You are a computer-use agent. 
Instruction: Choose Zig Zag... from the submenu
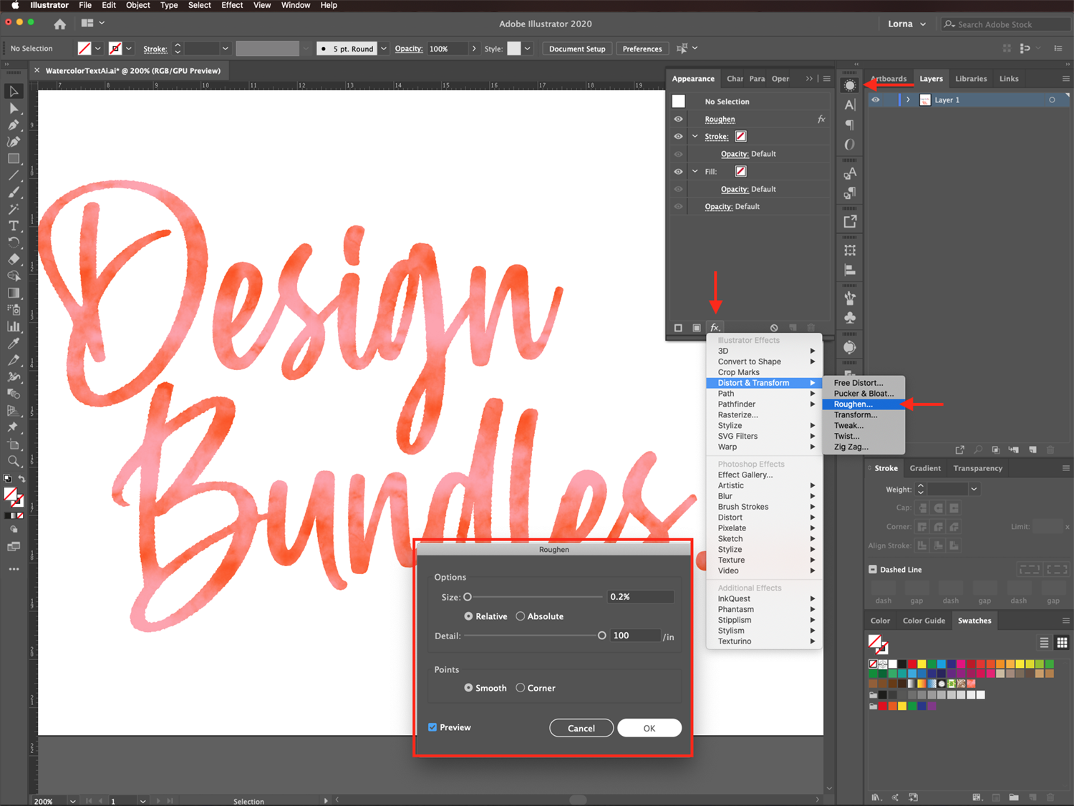864,447
